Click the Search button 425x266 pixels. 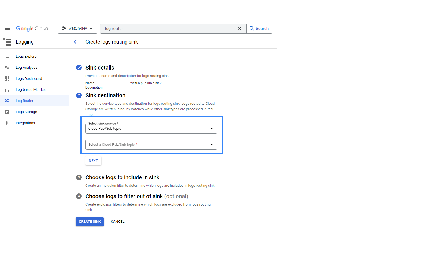(x=259, y=29)
